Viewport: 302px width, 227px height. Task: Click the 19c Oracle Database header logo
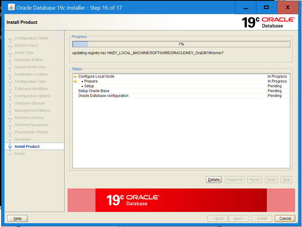pos(268,22)
